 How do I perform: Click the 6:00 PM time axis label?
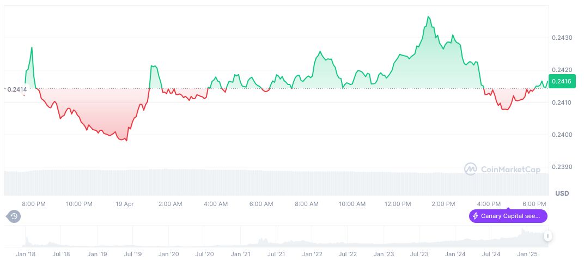point(534,204)
